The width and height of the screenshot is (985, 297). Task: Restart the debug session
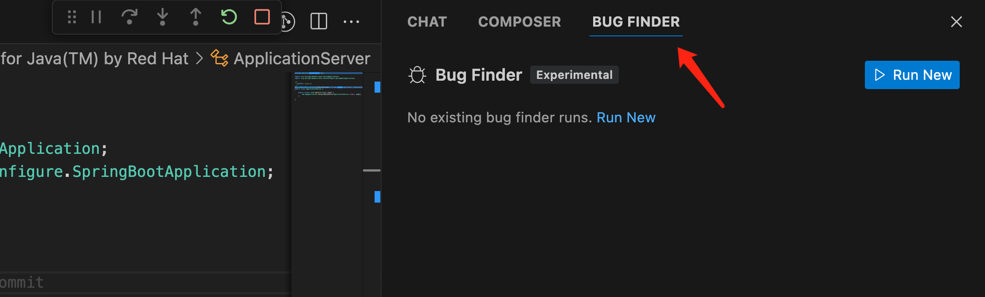coord(229,17)
